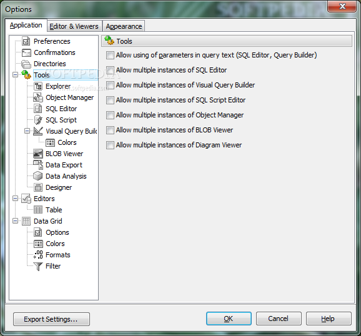361x336 pixels.
Task: Select the Object Manager label
Action: pos(70,97)
